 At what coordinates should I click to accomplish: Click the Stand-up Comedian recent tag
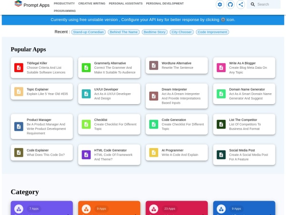click(88, 32)
